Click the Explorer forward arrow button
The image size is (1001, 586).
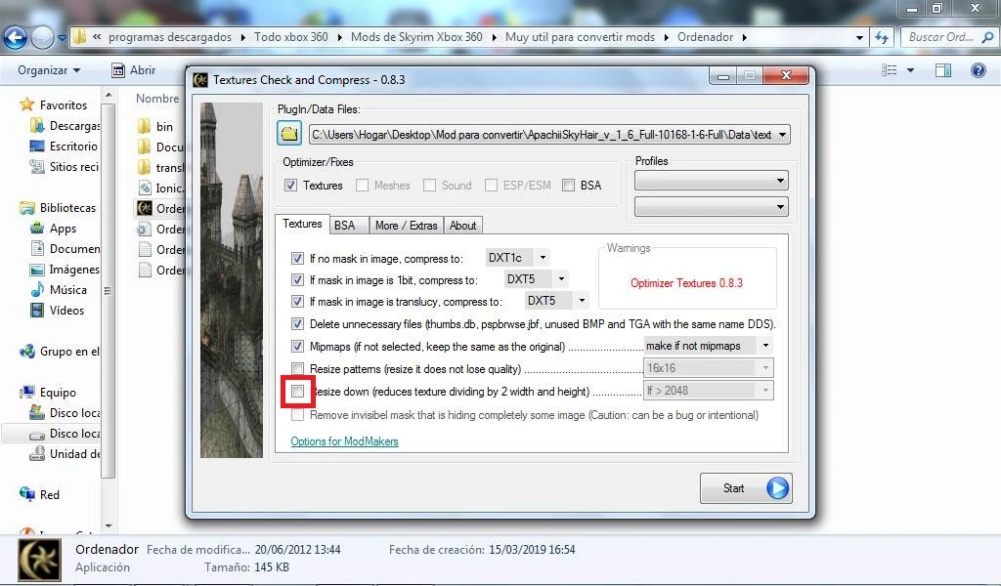(42, 38)
